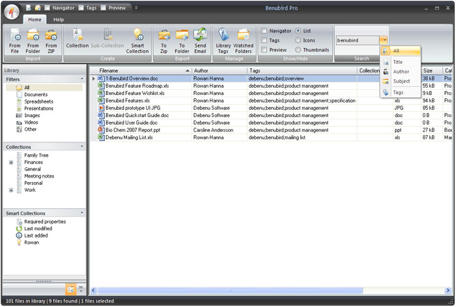Export selected files To Folder
The width and height of the screenshot is (456, 307).
(x=182, y=41)
